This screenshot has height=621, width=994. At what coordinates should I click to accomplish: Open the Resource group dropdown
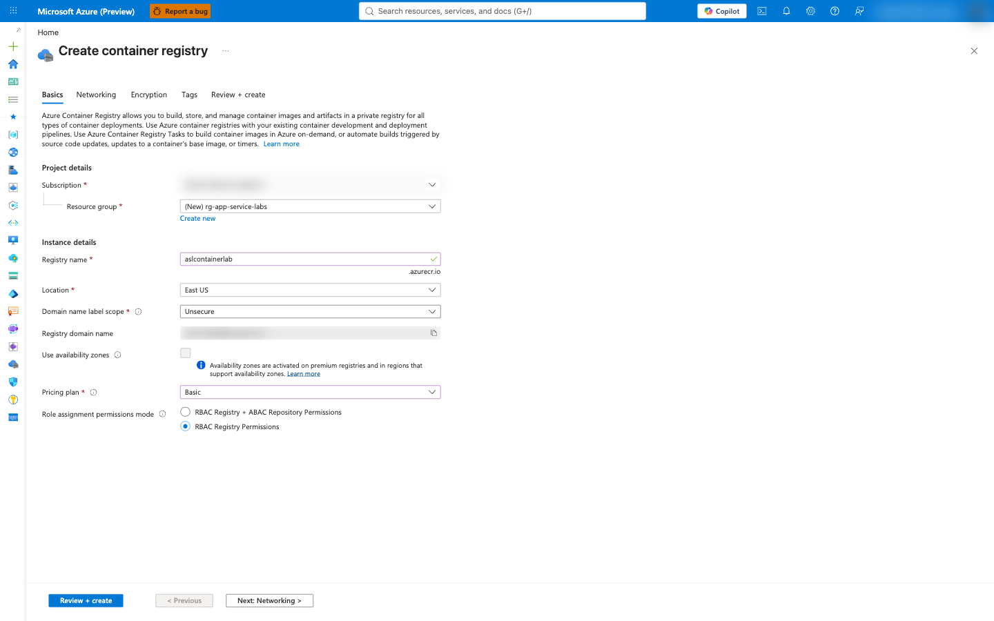point(310,206)
